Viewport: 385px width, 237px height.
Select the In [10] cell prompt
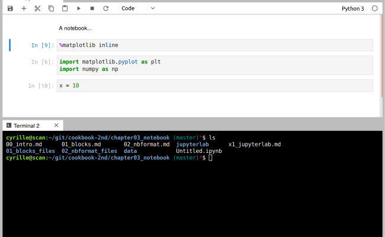[x=41, y=86]
